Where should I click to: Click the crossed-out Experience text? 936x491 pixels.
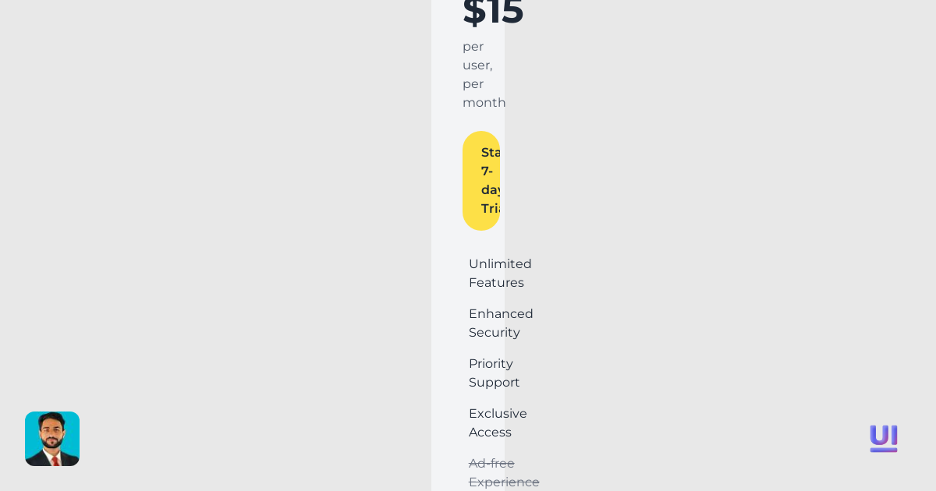pos(504,482)
